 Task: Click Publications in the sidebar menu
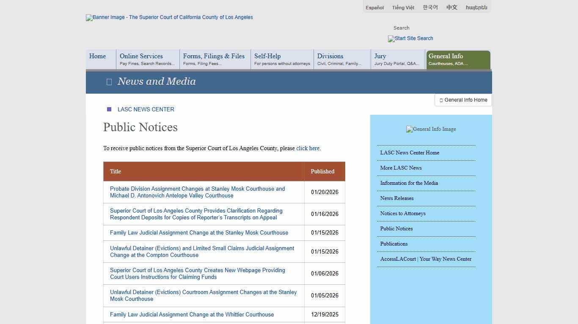coord(394,244)
